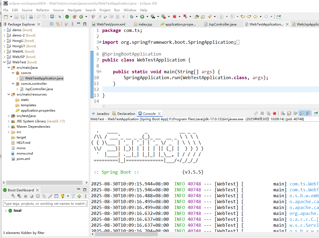Toggle Show Console When Standard Out Changes
This screenshot has height=238, width=319.
302,113
